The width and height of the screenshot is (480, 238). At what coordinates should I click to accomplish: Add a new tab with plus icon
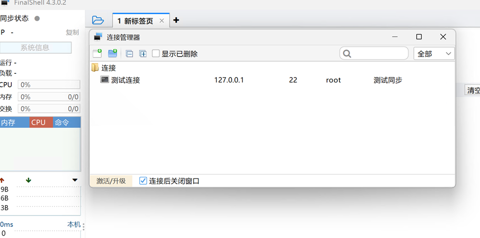click(176, 21)
